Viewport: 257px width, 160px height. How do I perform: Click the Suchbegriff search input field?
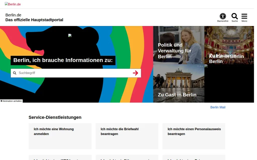pos(76,73)
